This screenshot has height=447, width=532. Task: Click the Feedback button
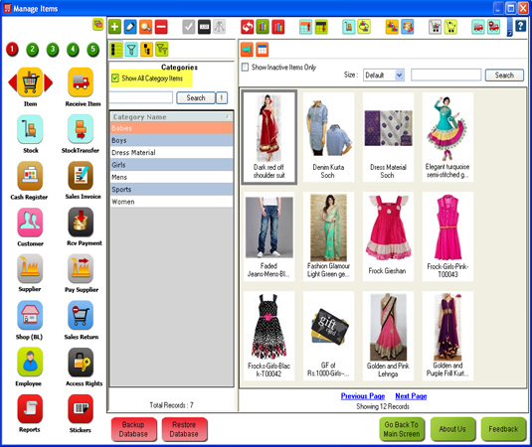[503, 429]
